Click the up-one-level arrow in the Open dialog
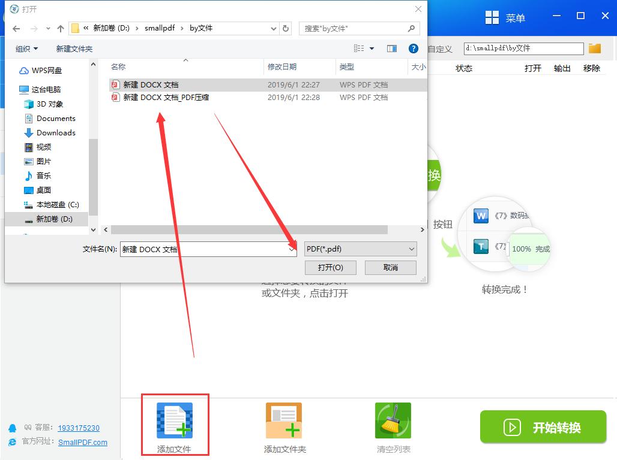The width and height of the screenshot is (617, 460). (x=62, y=28)
